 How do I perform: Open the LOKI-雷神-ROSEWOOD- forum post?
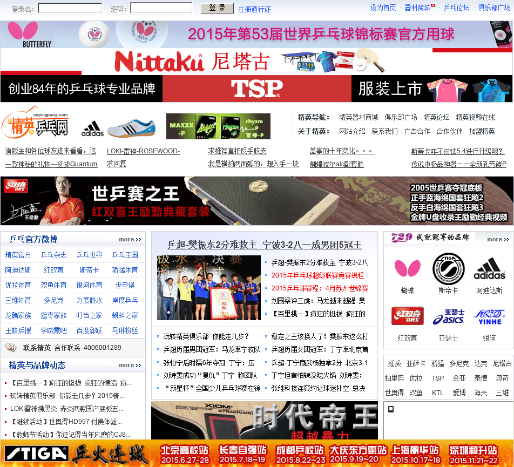143,151
